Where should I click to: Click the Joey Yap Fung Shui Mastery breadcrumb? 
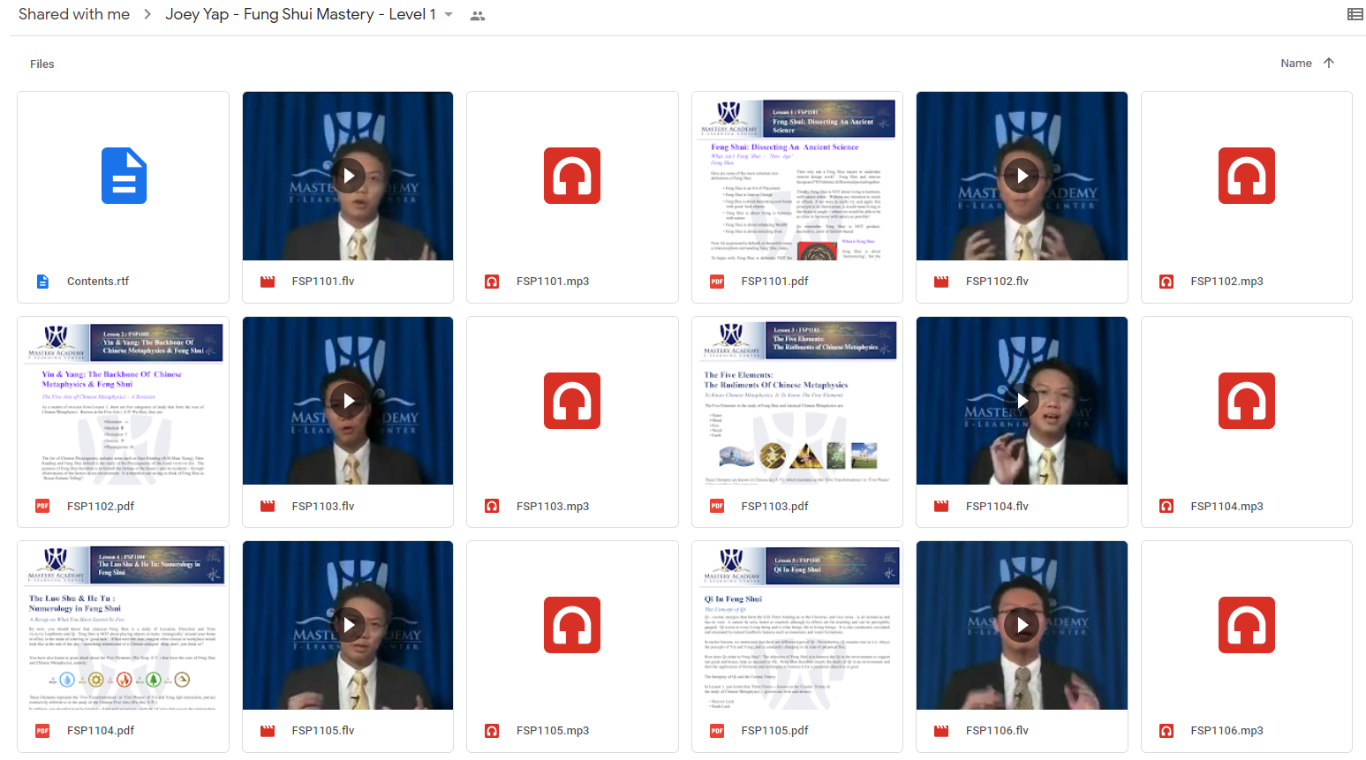[x=300, y=14]
